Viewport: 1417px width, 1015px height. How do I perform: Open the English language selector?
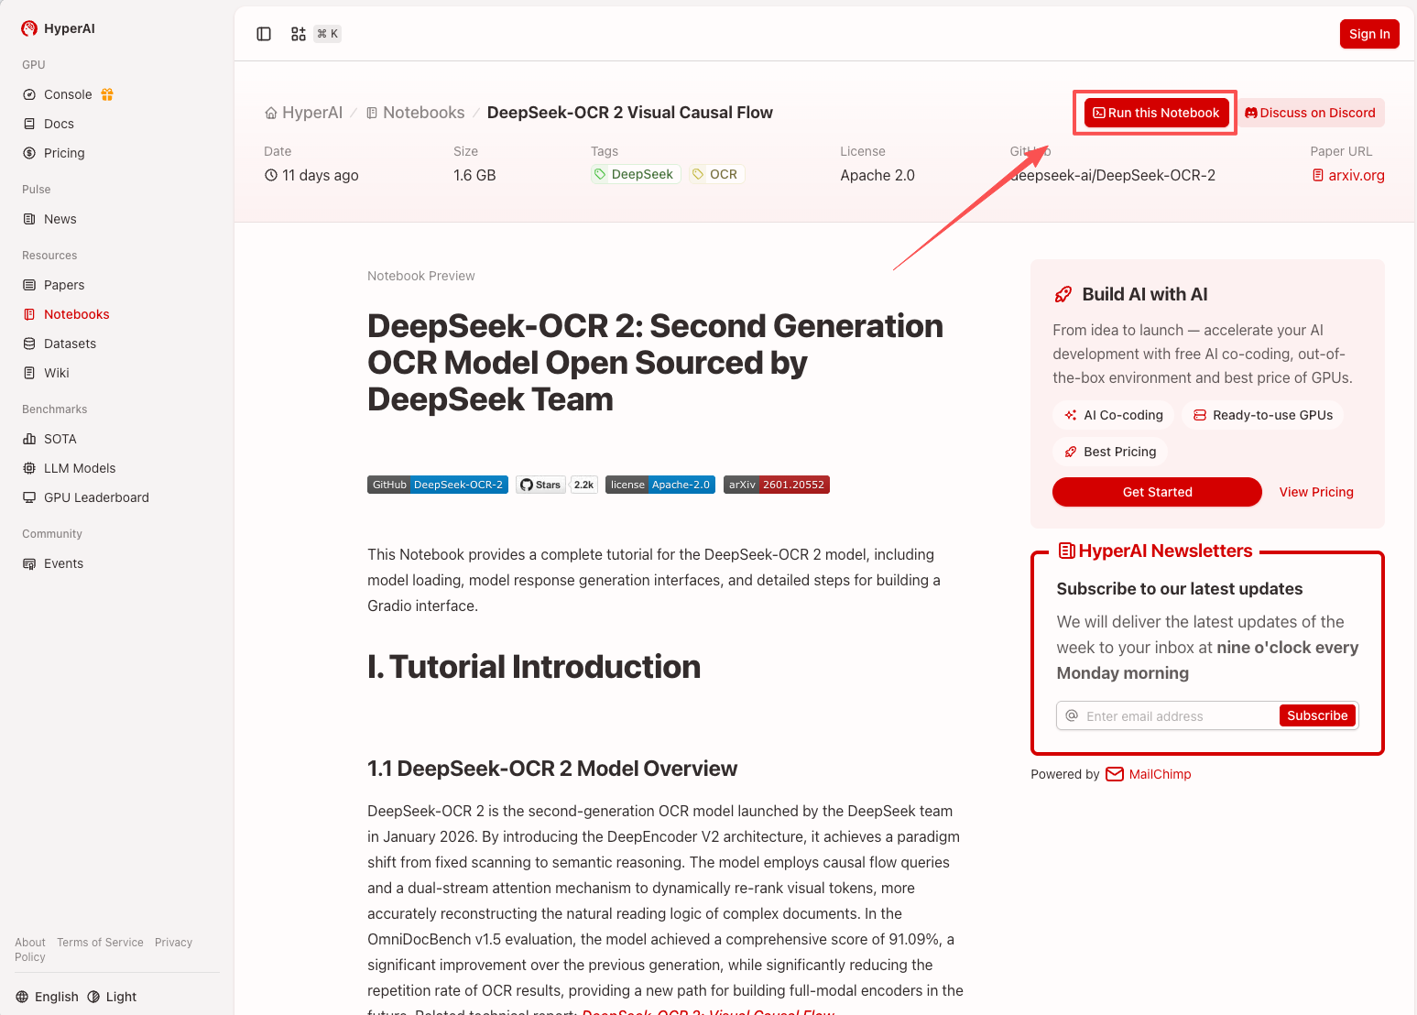(48, 997)
